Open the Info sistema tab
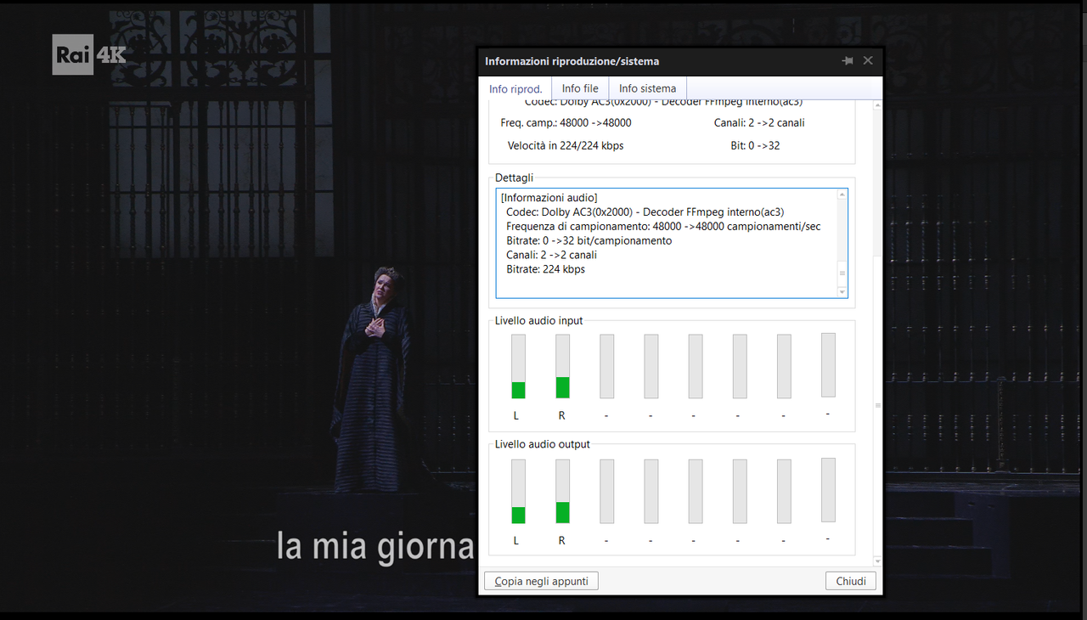The image size is (1087, 620). pyautogui.click(x=647, y=87)
